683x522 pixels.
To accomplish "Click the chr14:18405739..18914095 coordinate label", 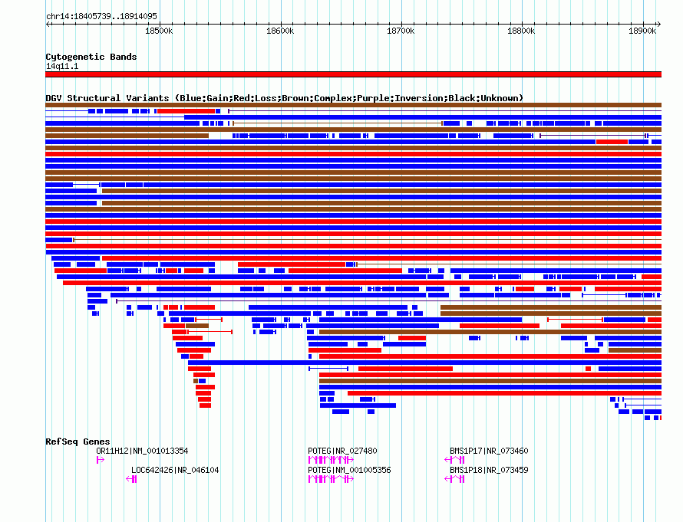I will pos(101,17).
